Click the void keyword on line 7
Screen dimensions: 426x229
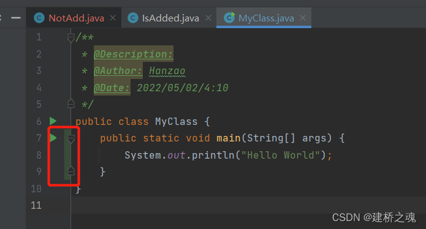click(x=198, y=138)
